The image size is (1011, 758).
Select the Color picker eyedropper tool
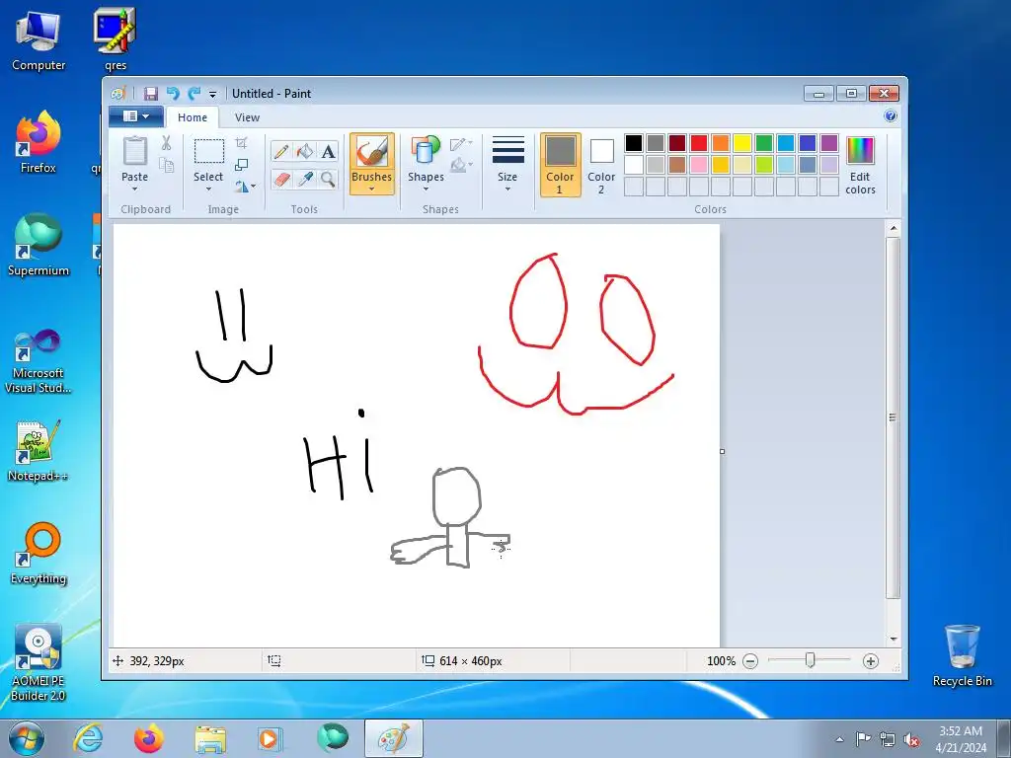304,179
